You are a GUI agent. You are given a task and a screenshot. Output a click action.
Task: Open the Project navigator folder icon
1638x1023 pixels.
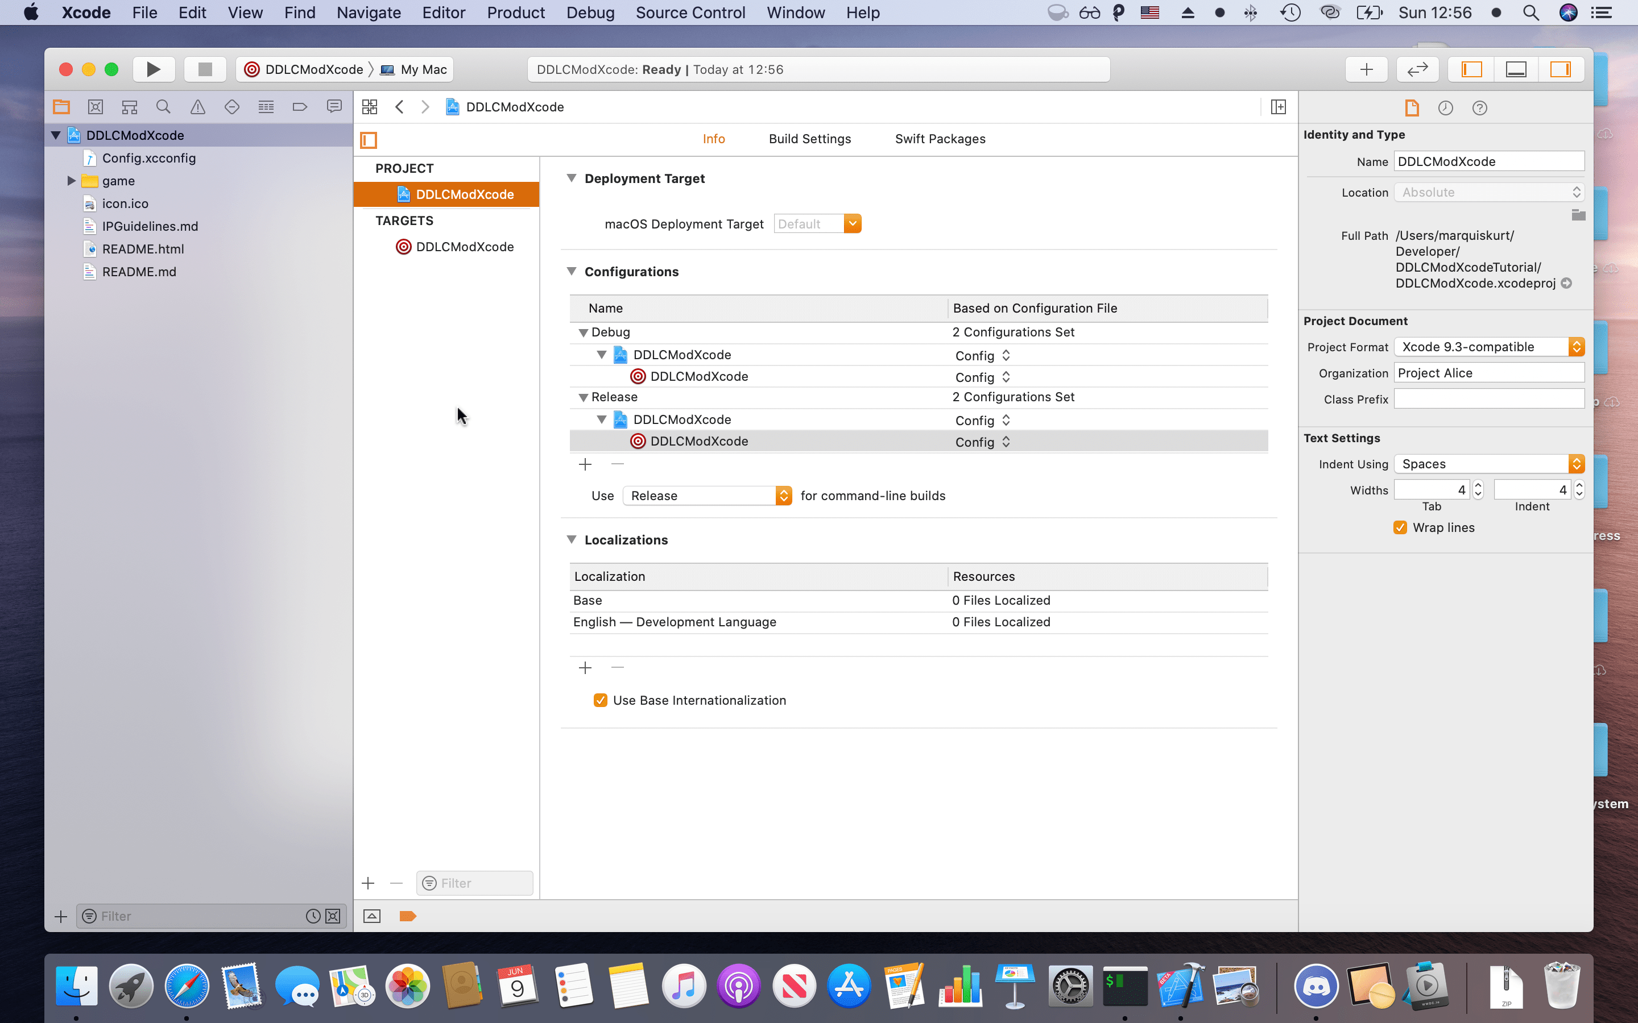point(61,107)
